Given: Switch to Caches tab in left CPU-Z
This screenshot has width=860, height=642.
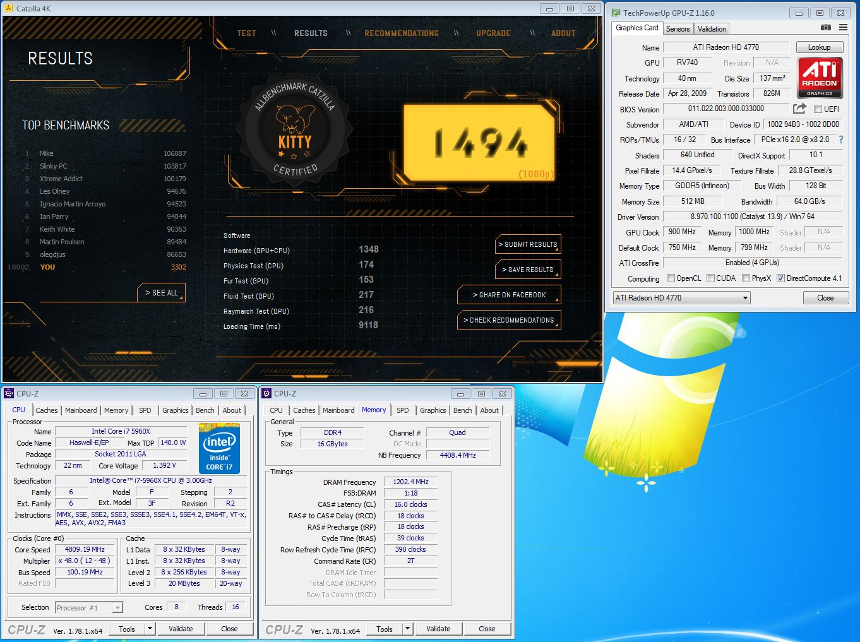Looking at the screenshot, I should [x=46, y=410].
